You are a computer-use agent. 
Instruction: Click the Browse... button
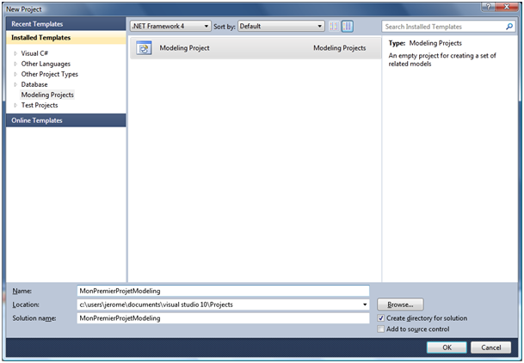(x=400, y=305)
